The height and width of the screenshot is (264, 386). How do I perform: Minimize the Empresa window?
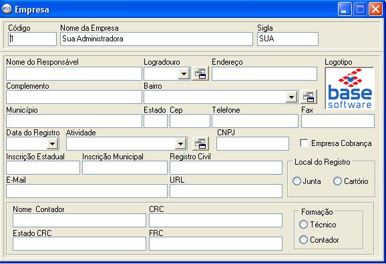pyautogui.click(x=345, y=9)
